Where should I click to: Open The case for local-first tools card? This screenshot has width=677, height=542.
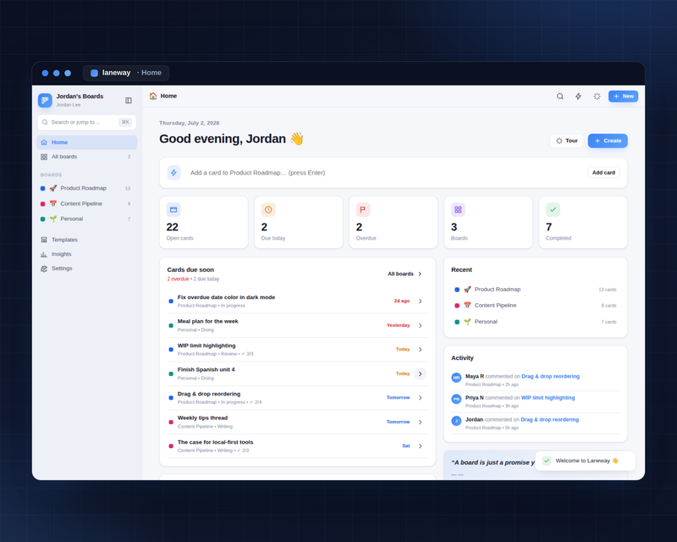point(215,442)
